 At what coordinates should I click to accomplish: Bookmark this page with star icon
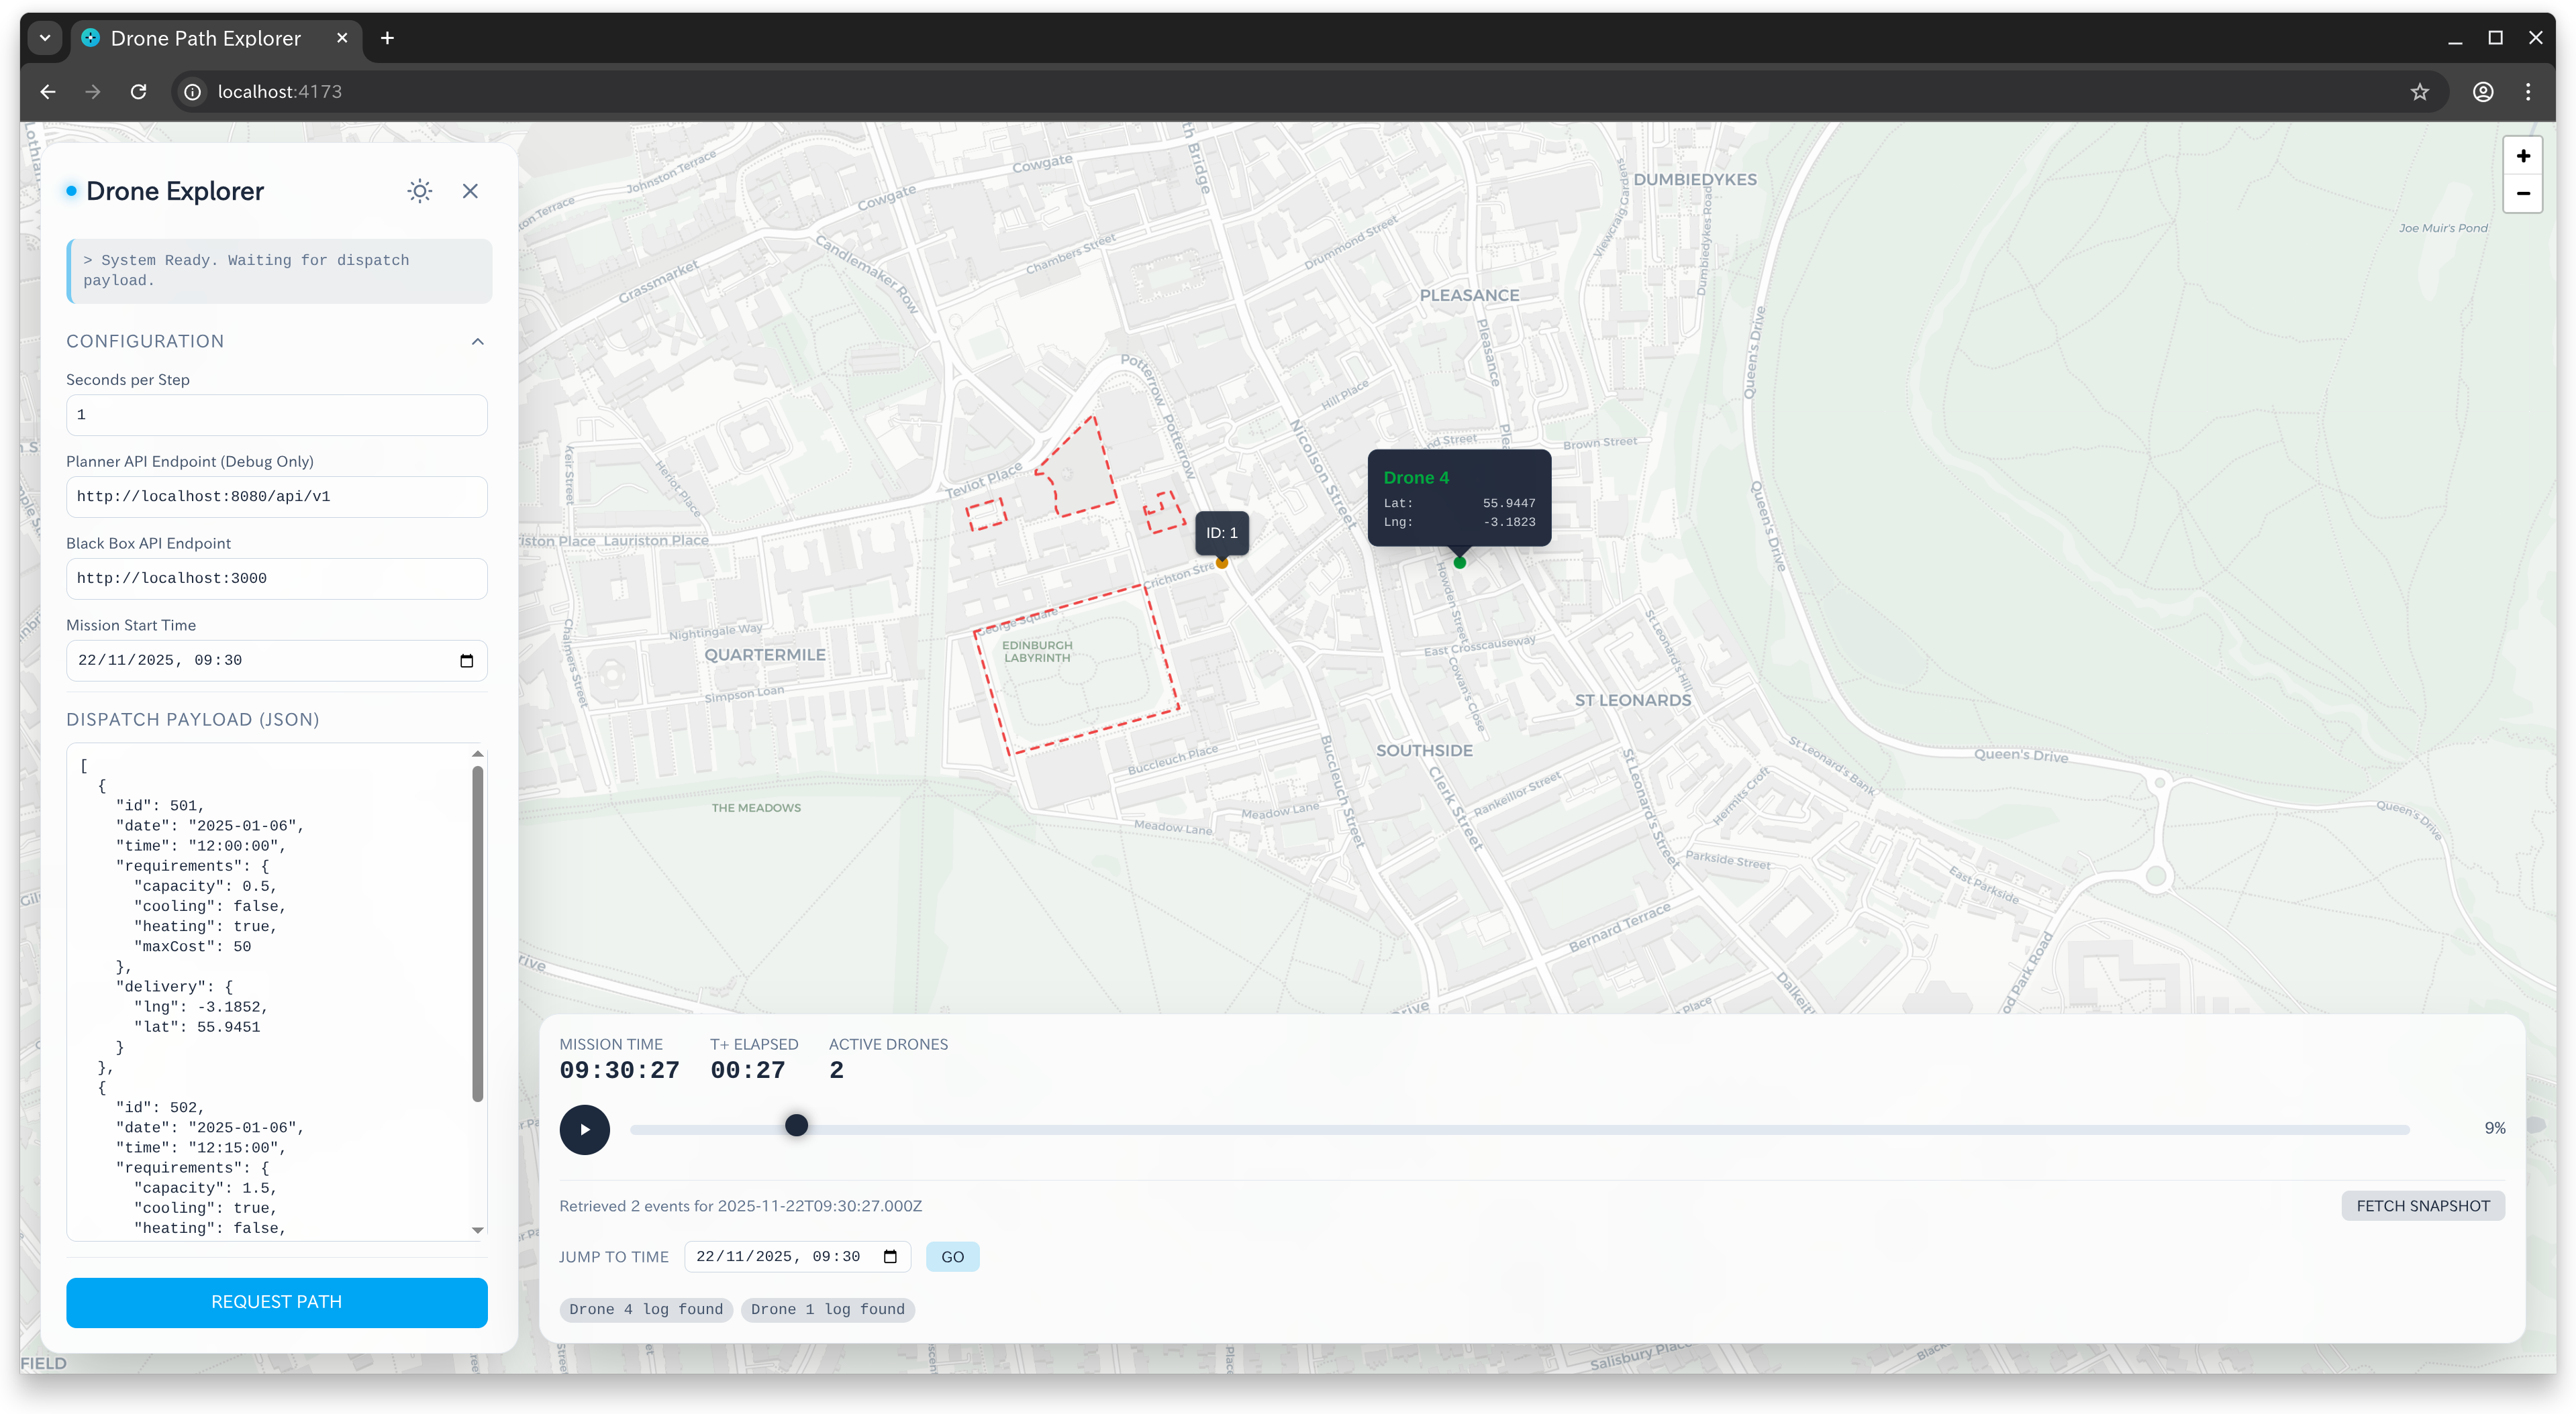coord(2419,92)
